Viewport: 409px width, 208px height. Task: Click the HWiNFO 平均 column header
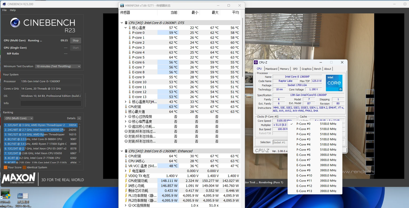pyautogui.click(x=235, y=13)
